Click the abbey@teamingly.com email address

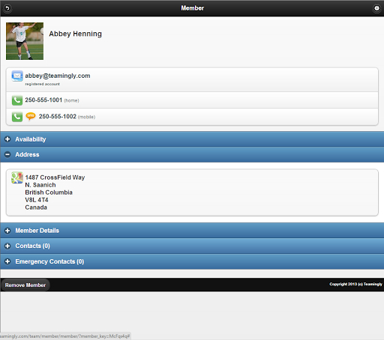[58, 76]
